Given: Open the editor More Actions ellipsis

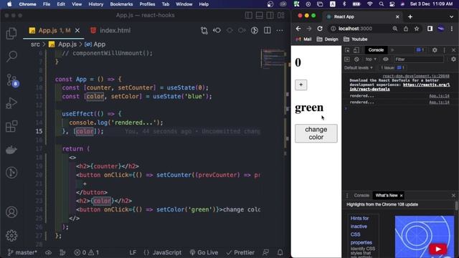Looking at the screenshot, I should coord(280,30).
